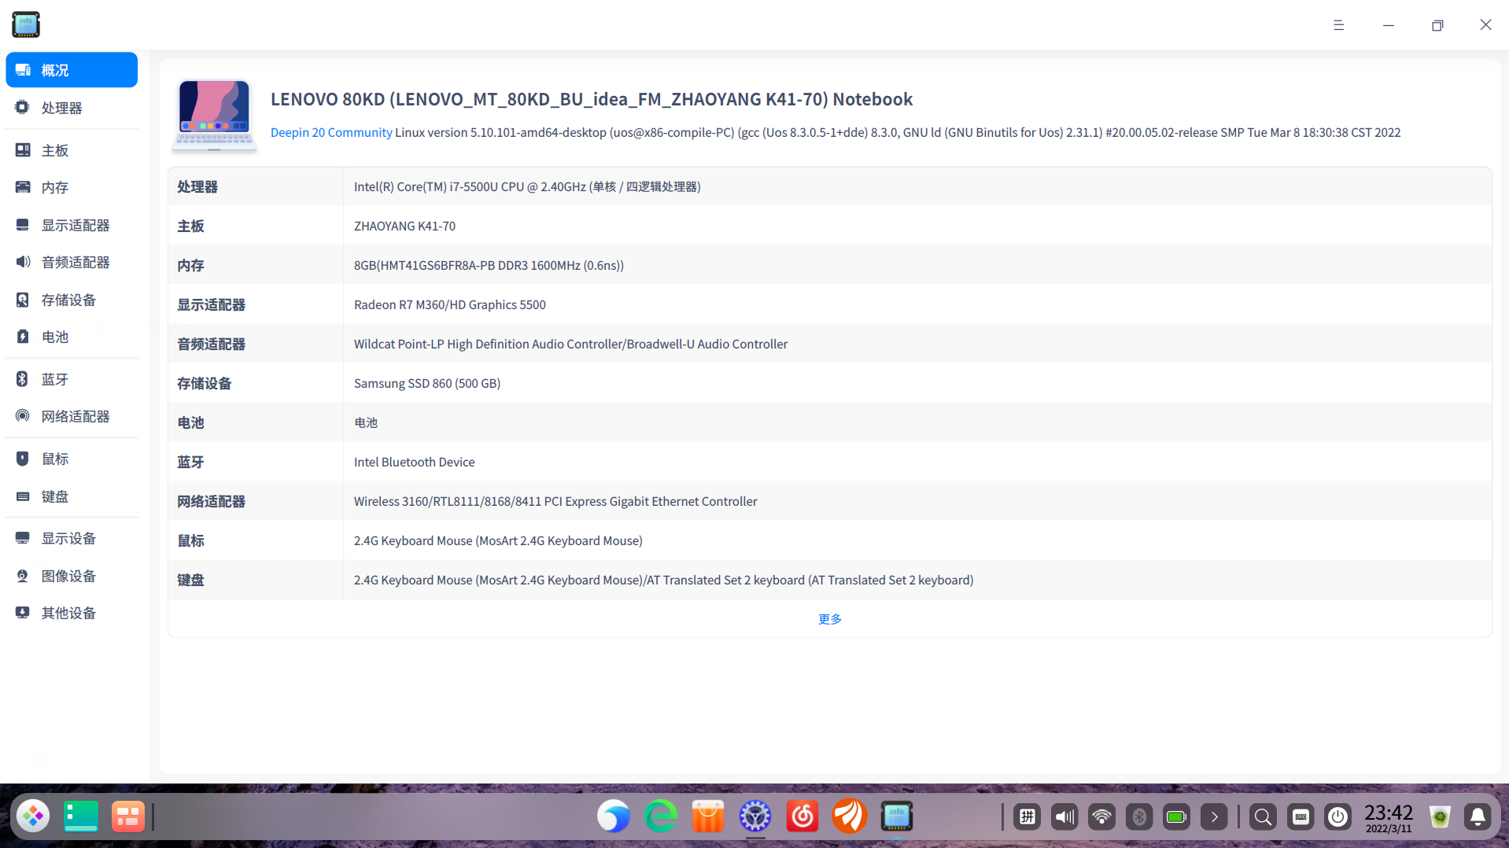Click the device manager app icon in title bar
This screenshot has height=848, width=1509.
26,24
